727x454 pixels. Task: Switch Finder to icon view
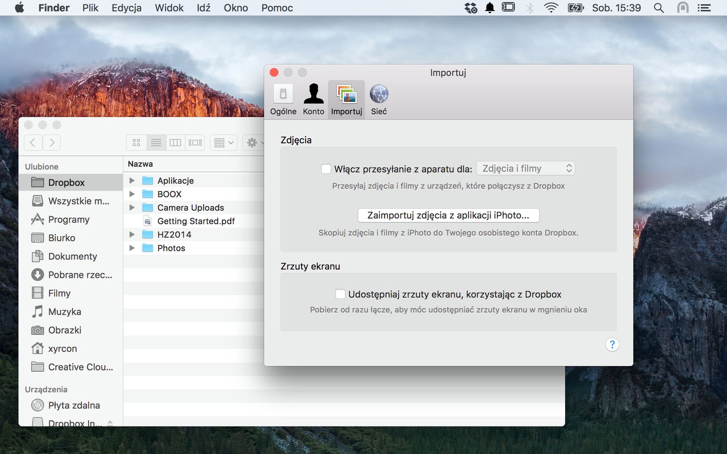(136, 143)
